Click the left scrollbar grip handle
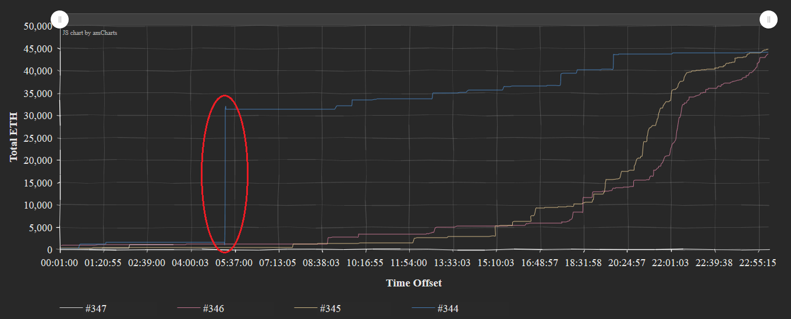Image resolution: width=791 pixels, height=319 pixels. 60,19
